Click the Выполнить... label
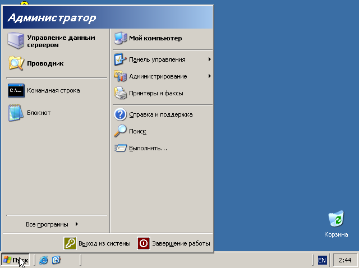Image resolution: width=359 pixels, height=268 pixels. pyautogui.click(x=148, y=149)
